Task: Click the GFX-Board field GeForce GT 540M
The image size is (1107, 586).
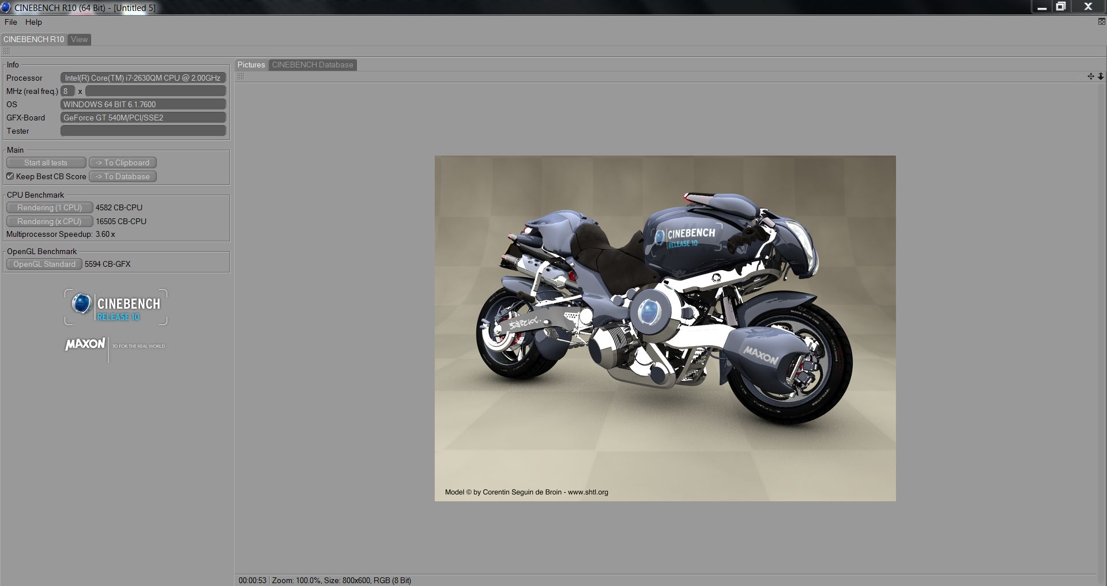Action: click(x=143, y=118)
